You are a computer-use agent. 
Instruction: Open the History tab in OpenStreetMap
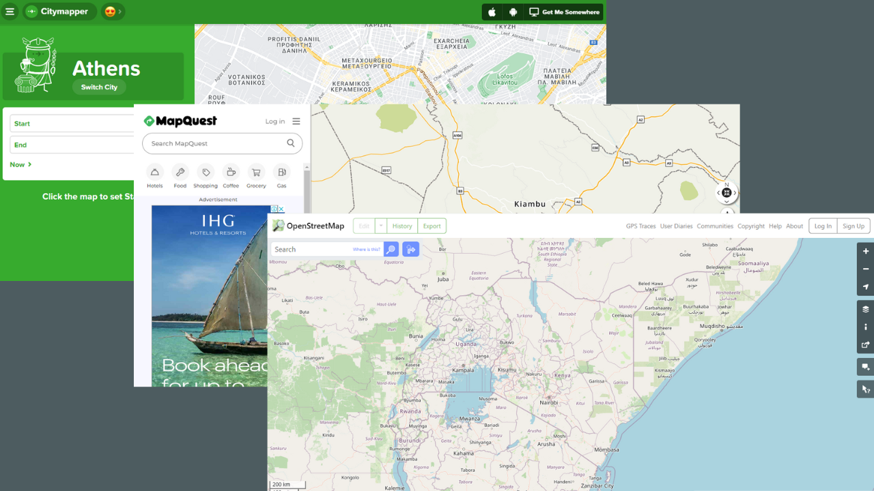402,226
